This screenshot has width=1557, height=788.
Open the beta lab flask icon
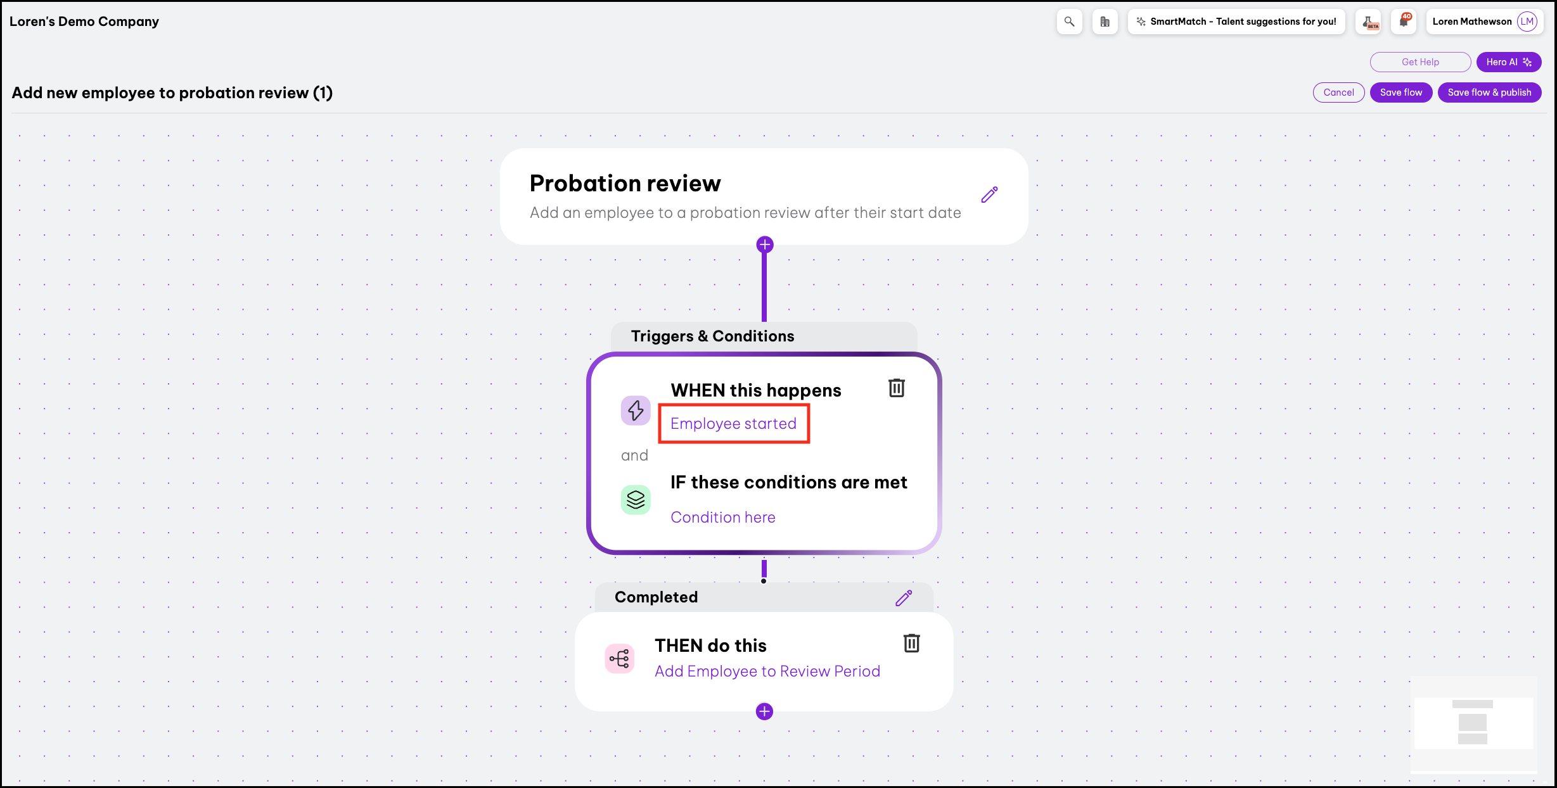pos(1369,22)
